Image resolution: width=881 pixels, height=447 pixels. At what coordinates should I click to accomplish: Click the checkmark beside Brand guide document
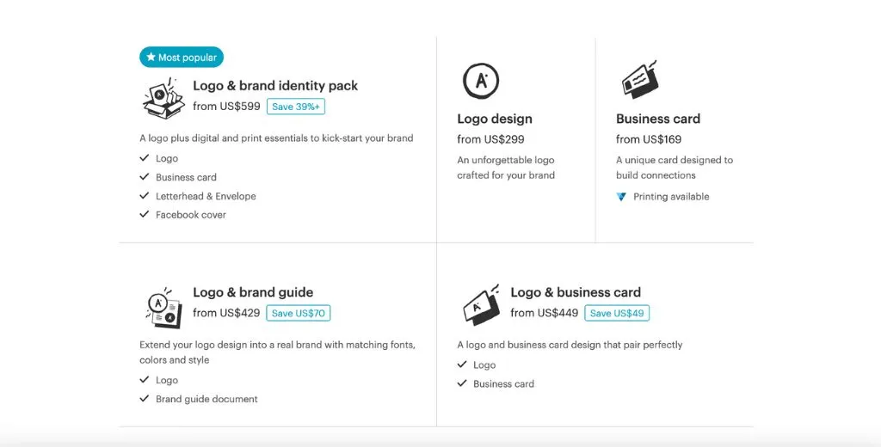point(145,399)
